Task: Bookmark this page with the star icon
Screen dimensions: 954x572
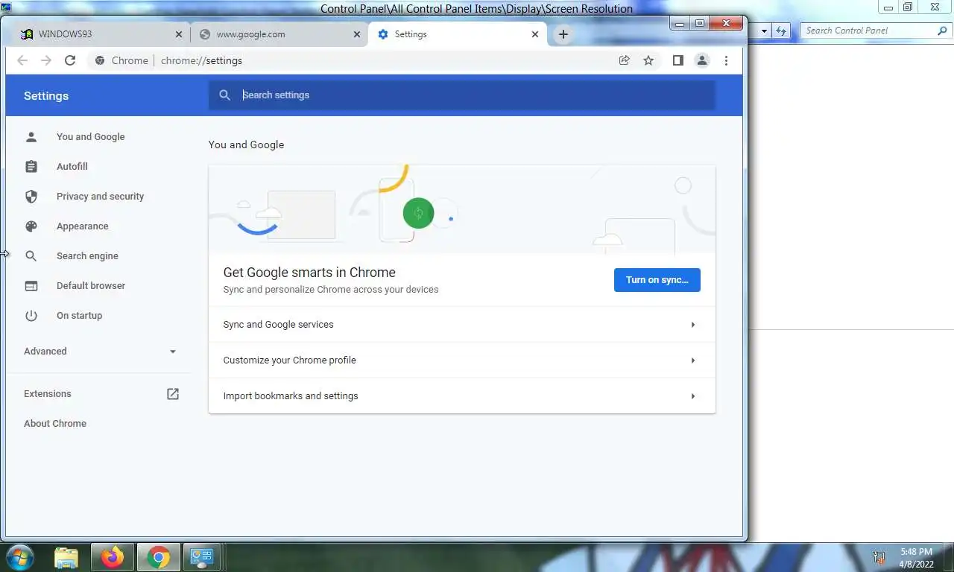Action: tap(648, 60)
